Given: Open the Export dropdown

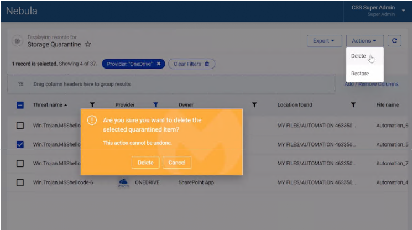Looking at the screenshot, I should (324, 40).
